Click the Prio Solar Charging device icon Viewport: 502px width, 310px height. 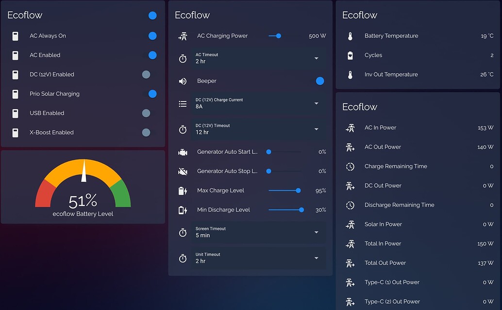pyautogui.click(x=15, y=94)
